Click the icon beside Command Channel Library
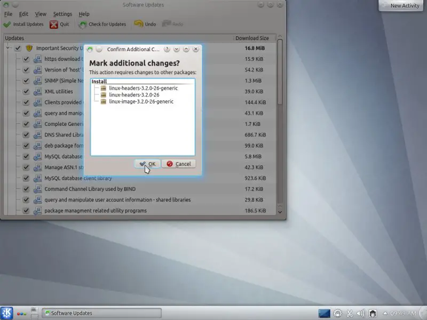The width and height of the screenshot is (427, 320). point(37,189)
